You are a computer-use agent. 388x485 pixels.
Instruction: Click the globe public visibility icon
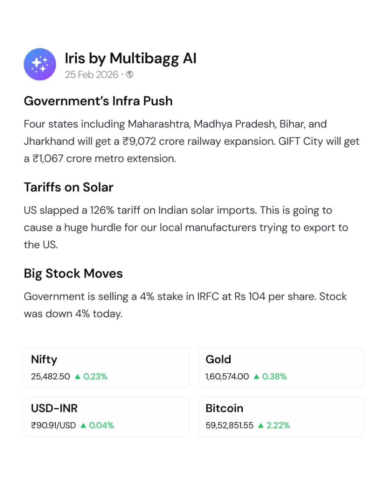130,75
